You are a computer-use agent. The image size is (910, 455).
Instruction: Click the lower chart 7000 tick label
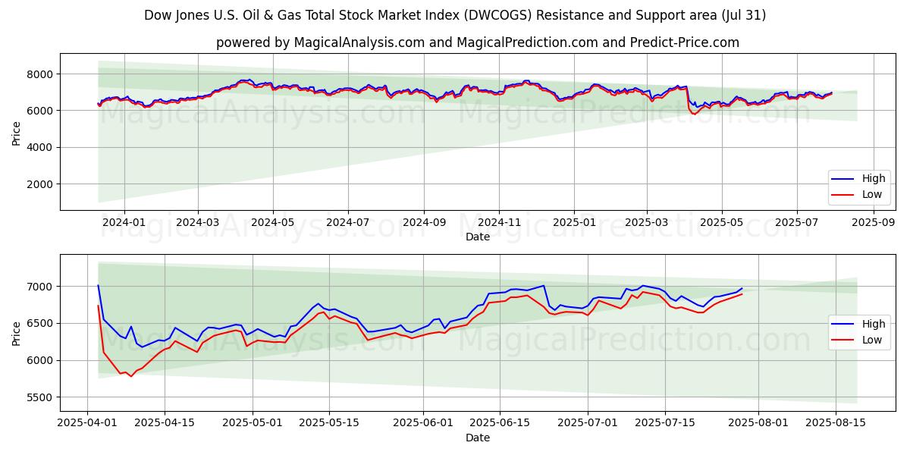(x=42, y=287)
